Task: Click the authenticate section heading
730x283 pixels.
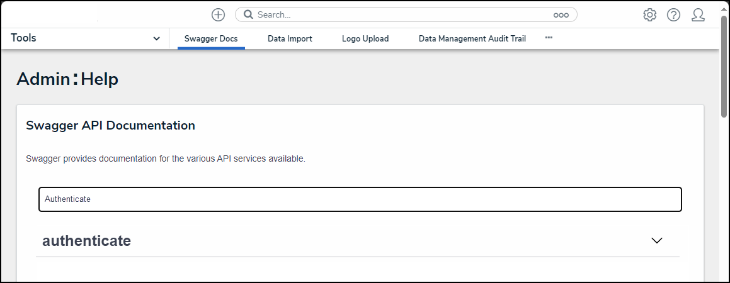Action: click(87, 240)
